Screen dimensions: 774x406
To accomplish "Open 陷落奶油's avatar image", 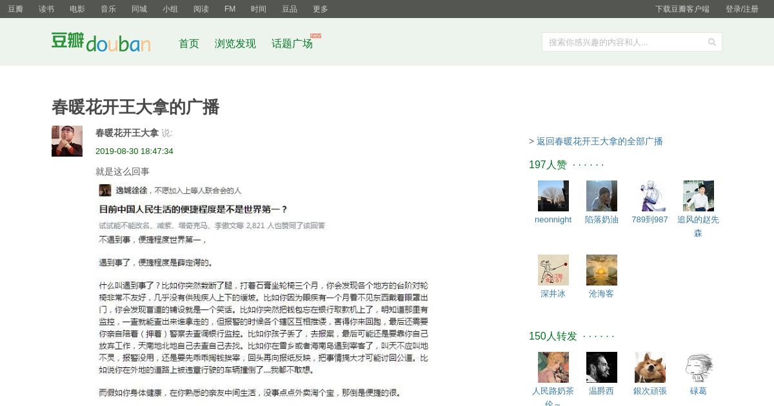I will tap(602, 196).
